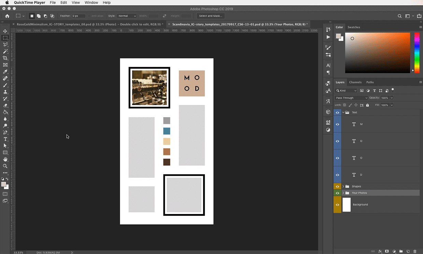Viewport: 423px width, 254px height.
Task: Open the Paragraph panel icon
Action: click(x=328, y=72)
